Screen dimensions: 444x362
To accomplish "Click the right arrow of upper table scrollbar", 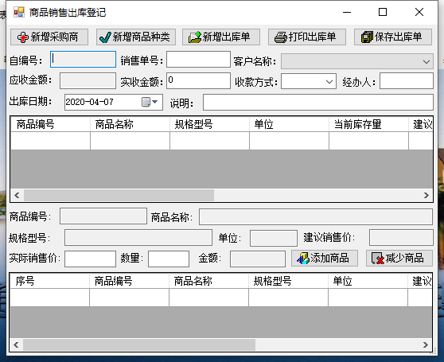I will click(x=426, y=195).
